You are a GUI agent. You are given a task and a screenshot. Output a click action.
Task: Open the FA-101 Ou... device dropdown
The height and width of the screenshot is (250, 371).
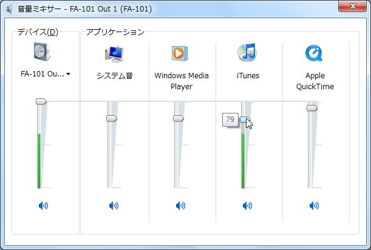coord(46,74)
